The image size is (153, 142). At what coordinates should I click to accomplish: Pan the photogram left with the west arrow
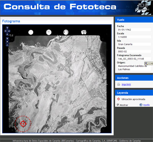[5, 31]
